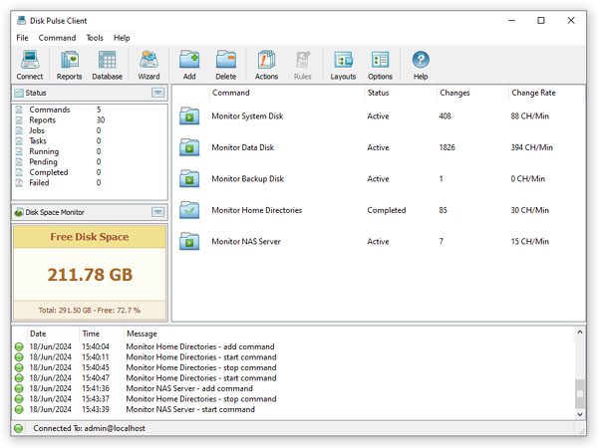Click the Monitor Home Directories checkmark folder icon

click(x=189, y=210)
